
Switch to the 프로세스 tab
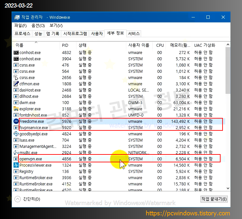pyautogui.click(x=22, y=34)
